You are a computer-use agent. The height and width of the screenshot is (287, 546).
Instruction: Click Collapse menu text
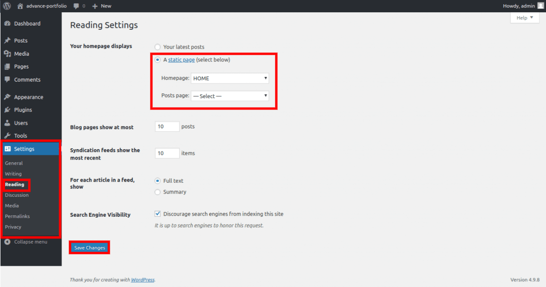[31, 242]
